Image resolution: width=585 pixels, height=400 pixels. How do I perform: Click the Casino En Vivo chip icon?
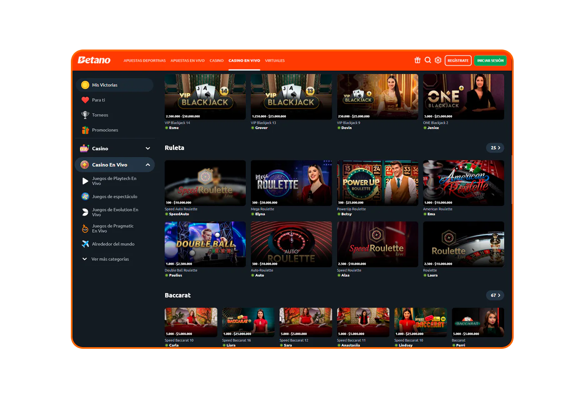pyautogui.click(x=85, y=165)
